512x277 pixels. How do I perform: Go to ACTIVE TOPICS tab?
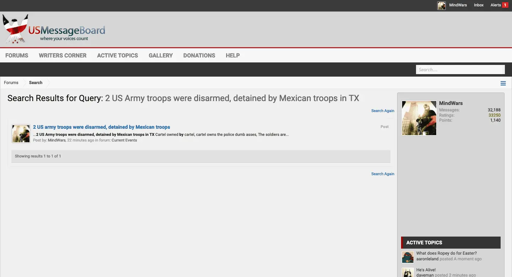pyautogui.click(x=117, y=55)
